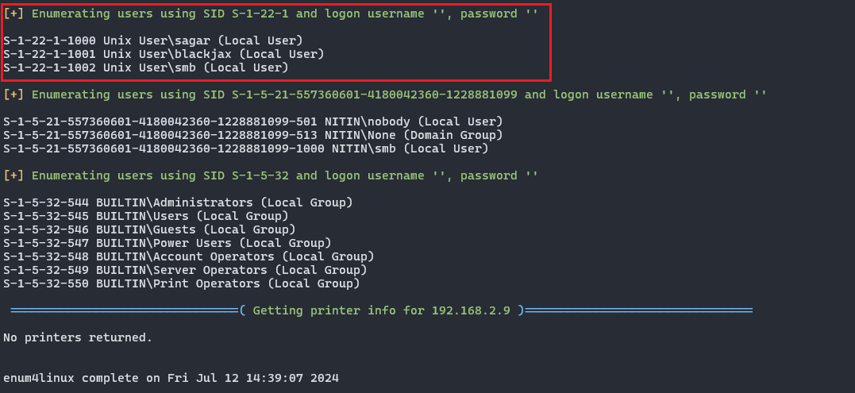This screenshot has height=393, width=855.
Task: Click the [+] marker before S-1-5-32 header
Action: [12, 175]
